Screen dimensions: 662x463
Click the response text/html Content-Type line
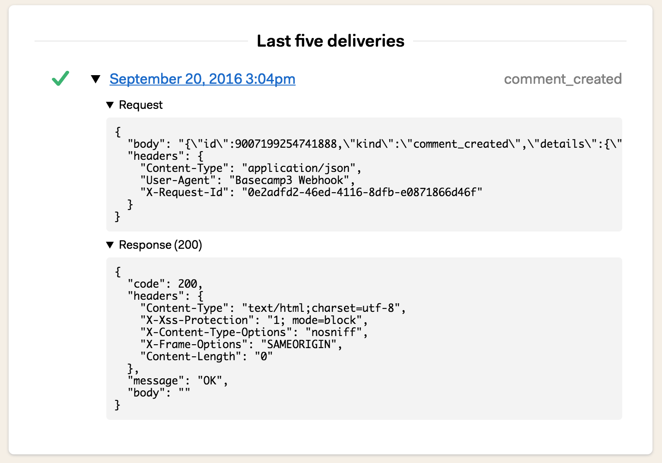point(273,308)
